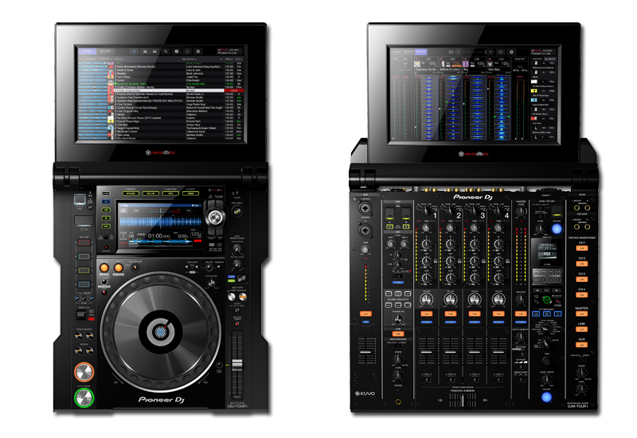The height and width of the screenshot is (438, 637).
Task: Open the gear settings icon in rekordbox browser
Action: 197,52
